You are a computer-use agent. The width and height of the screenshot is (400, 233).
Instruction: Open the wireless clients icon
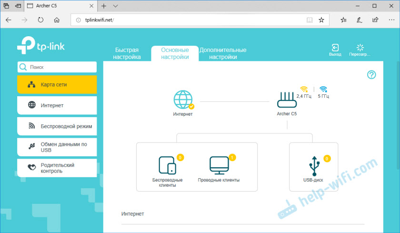click(167, 165)
